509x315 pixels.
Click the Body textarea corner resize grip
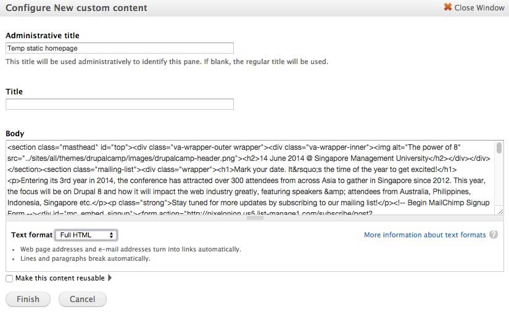pos(499,211)
